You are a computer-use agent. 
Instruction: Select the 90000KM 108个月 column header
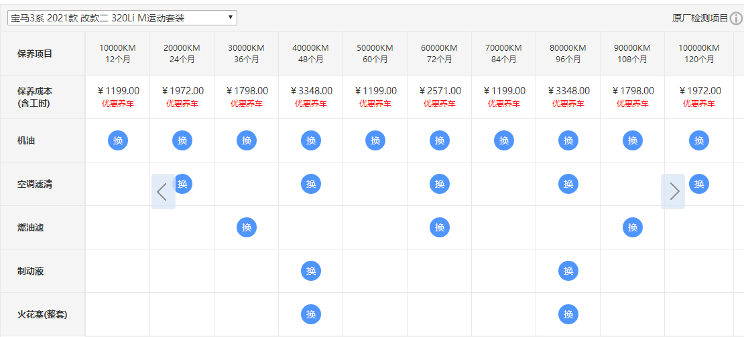pos(633,53)
